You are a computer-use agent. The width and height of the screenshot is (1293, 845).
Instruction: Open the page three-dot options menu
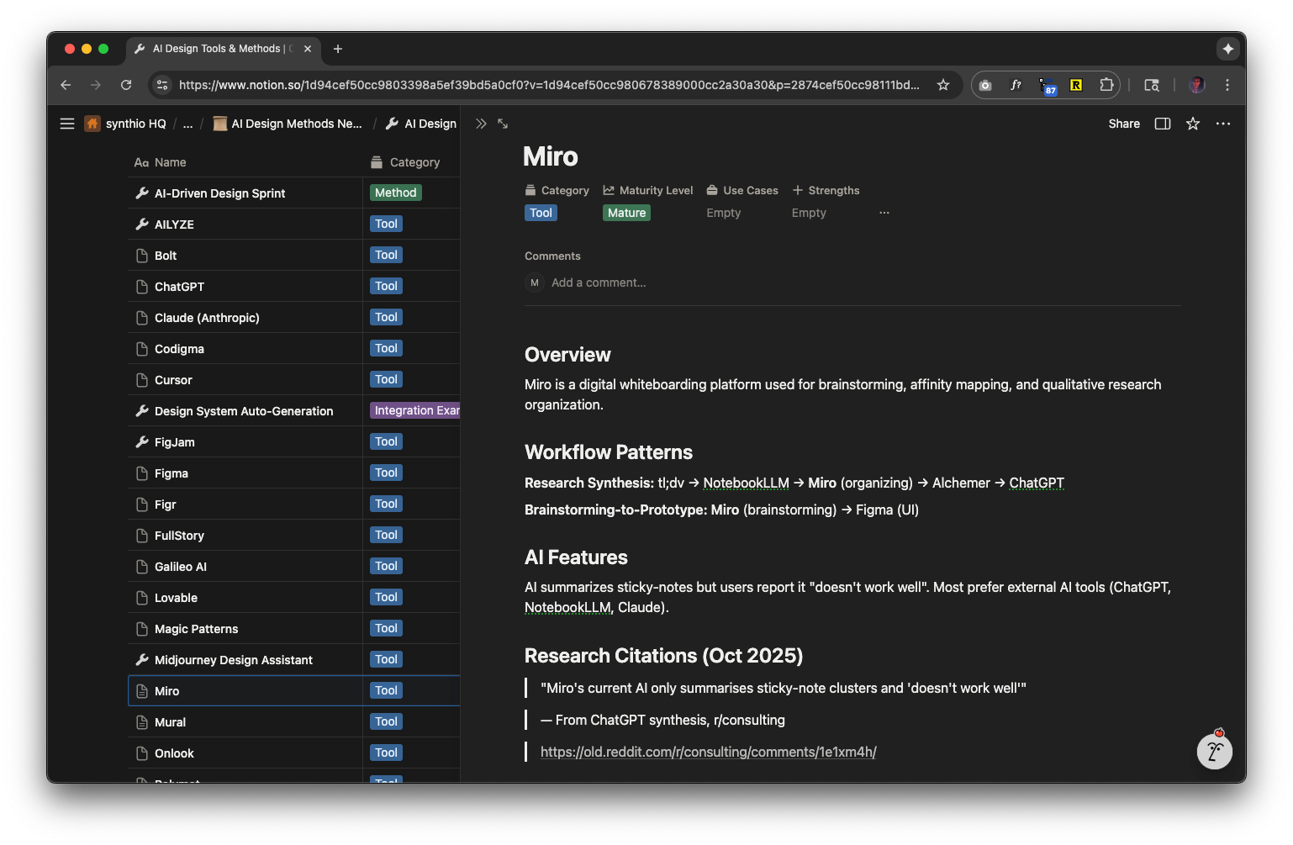point(1223,124)
